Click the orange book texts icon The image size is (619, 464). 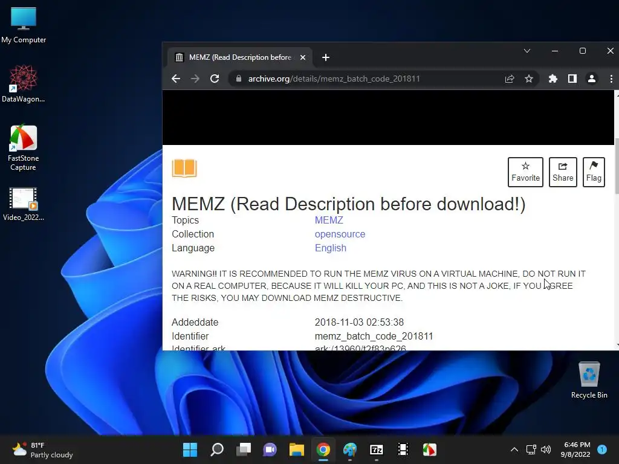pyautogui.click(x=184, y=168)
